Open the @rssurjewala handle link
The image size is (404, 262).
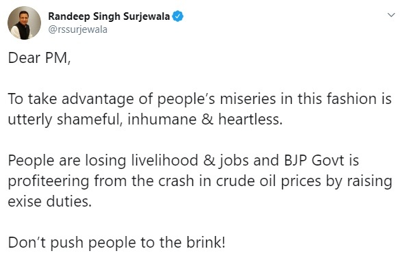click(x=77, y=29)
